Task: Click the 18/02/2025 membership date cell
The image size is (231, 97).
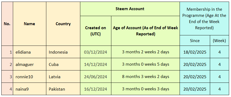Action: [x=195, y=52]
